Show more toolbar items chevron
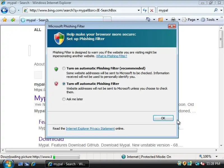This screenshot has height=168, width=224. pyautogui.click(x=221, y=17)
